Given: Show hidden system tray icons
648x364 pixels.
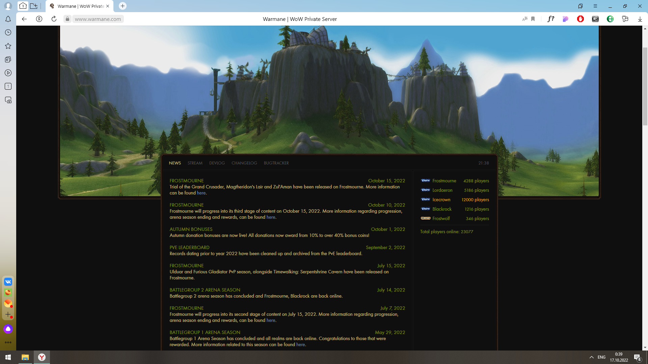Looking at the screenshot, I should pos(592,357).
